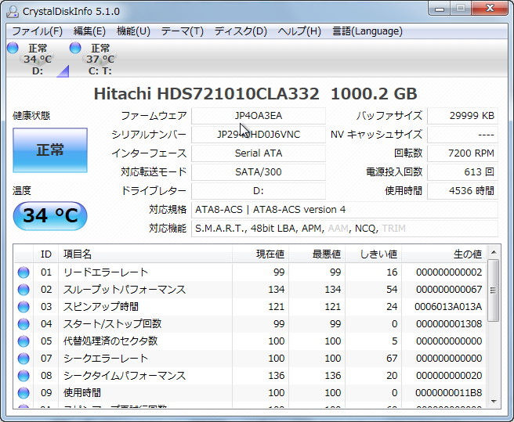Screen dimensions: 514x422
Task: Close the CrystalDiskInfo window
Action: coord(490,9)
